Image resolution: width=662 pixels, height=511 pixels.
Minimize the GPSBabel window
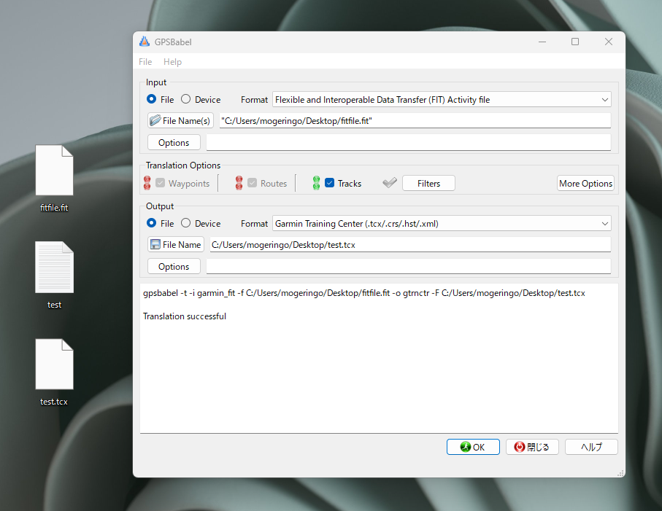[x=542, y=42]
